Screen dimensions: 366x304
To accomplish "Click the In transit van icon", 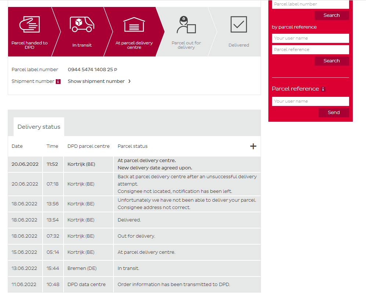I will click(82, 24).
